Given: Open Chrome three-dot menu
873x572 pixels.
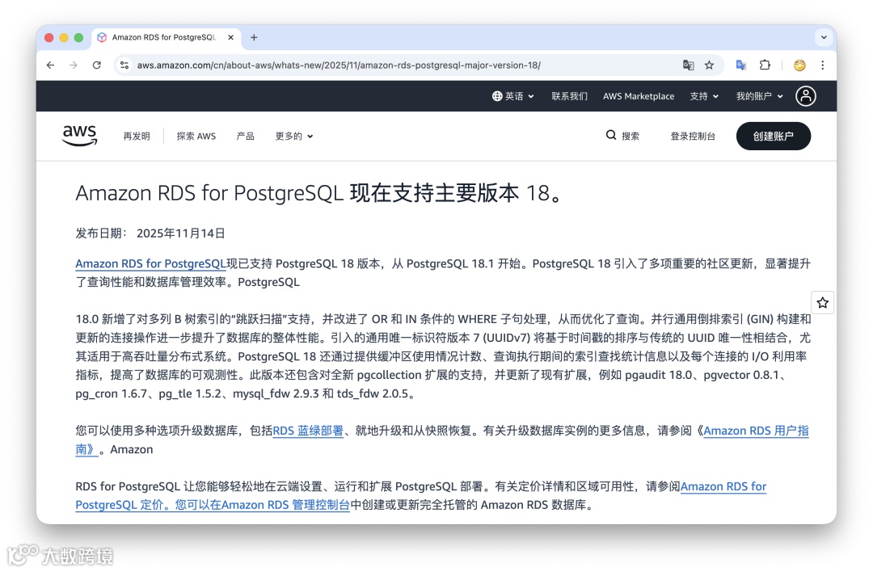Looking at the screenshot, I should [x=823, y=65].
